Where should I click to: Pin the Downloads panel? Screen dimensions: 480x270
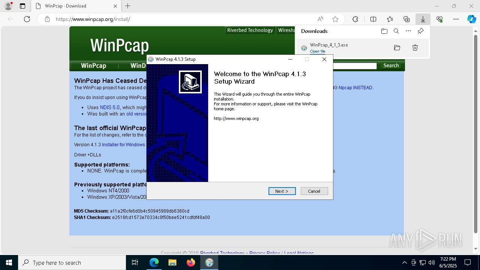[x=420, y=31]
